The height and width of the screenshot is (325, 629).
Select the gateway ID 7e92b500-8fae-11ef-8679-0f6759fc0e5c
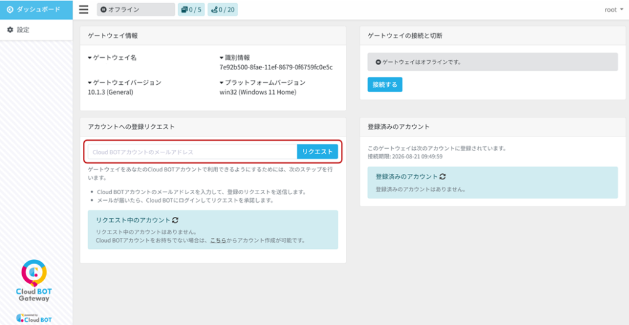[x=276, y=67]
